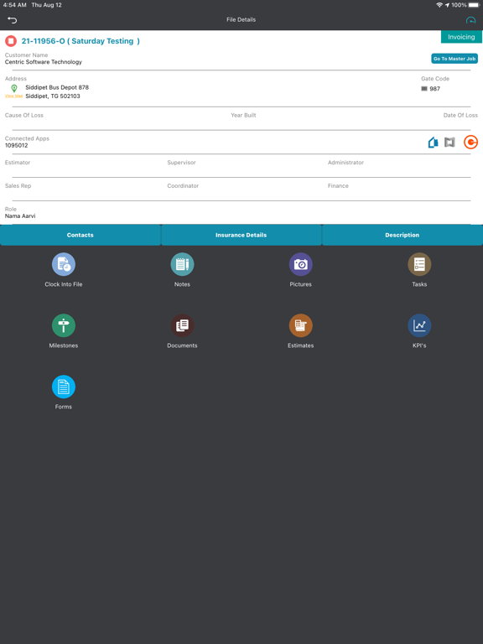Tap the Cause Of Loss field
The width and height of the screenshot is (483, 644).
(x=23, y=116)
